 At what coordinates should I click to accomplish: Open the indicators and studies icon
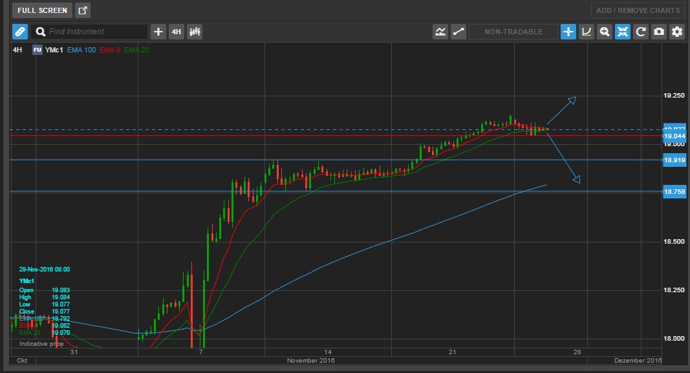440,32
